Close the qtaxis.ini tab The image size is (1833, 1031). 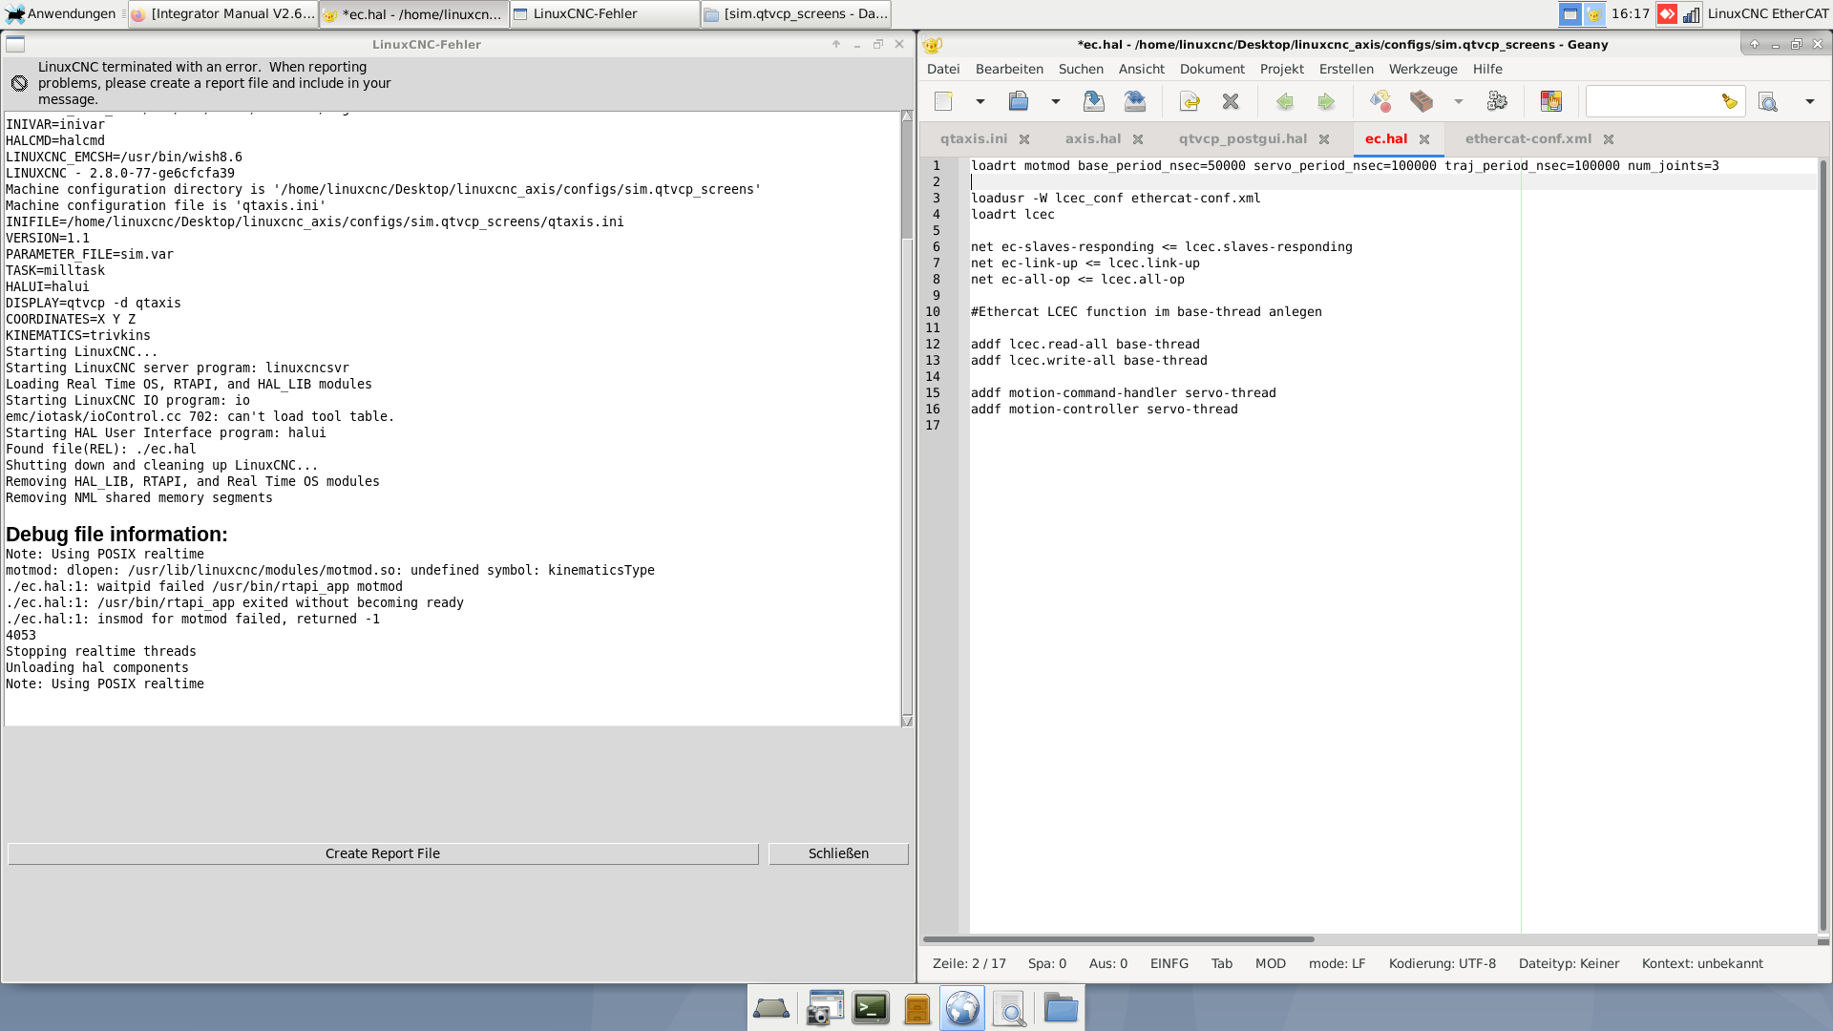pos(1024,139)
